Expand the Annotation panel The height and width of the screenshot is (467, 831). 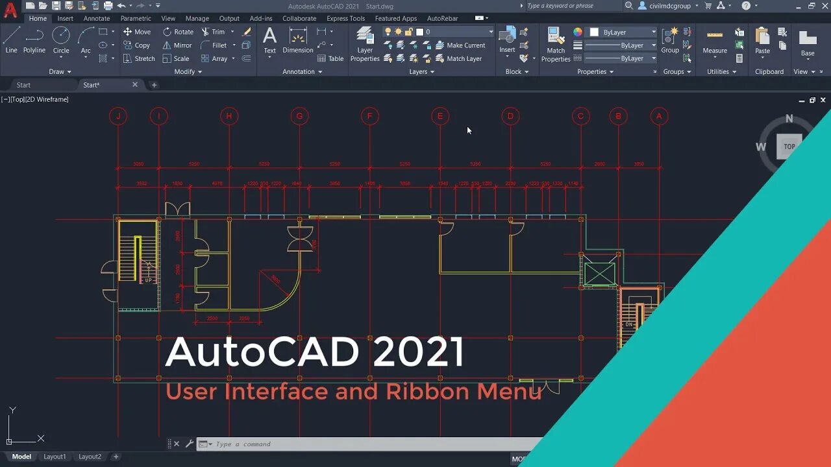(x=303, y=71)
